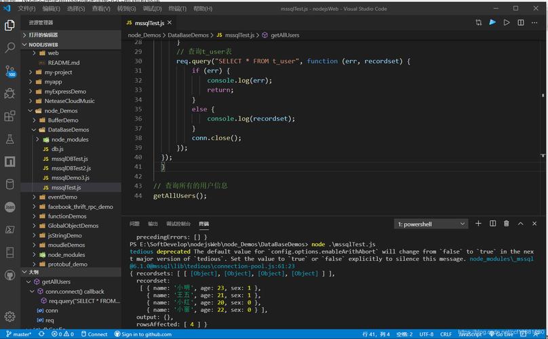Open the Extensions view

pyautogui.click(x=9, y=116)
